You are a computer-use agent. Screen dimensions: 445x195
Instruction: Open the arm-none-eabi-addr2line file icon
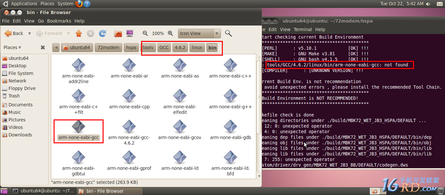(x=78, y=65)
